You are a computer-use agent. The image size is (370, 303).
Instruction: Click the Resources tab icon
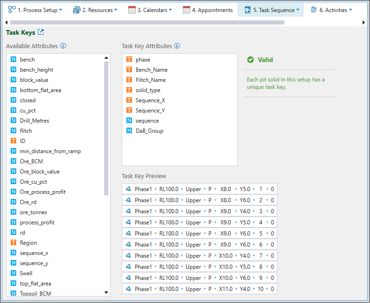tap(76, 10)
